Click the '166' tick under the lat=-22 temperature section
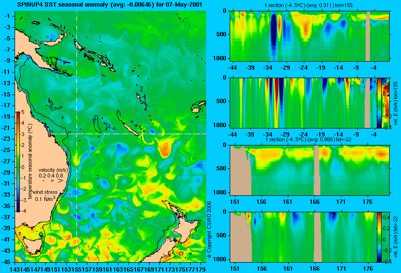 point(314,202)
